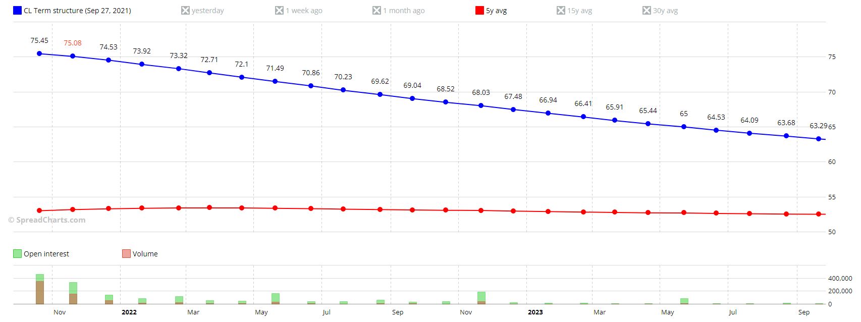Open the SpreadCharts.com watermark link

47,220
